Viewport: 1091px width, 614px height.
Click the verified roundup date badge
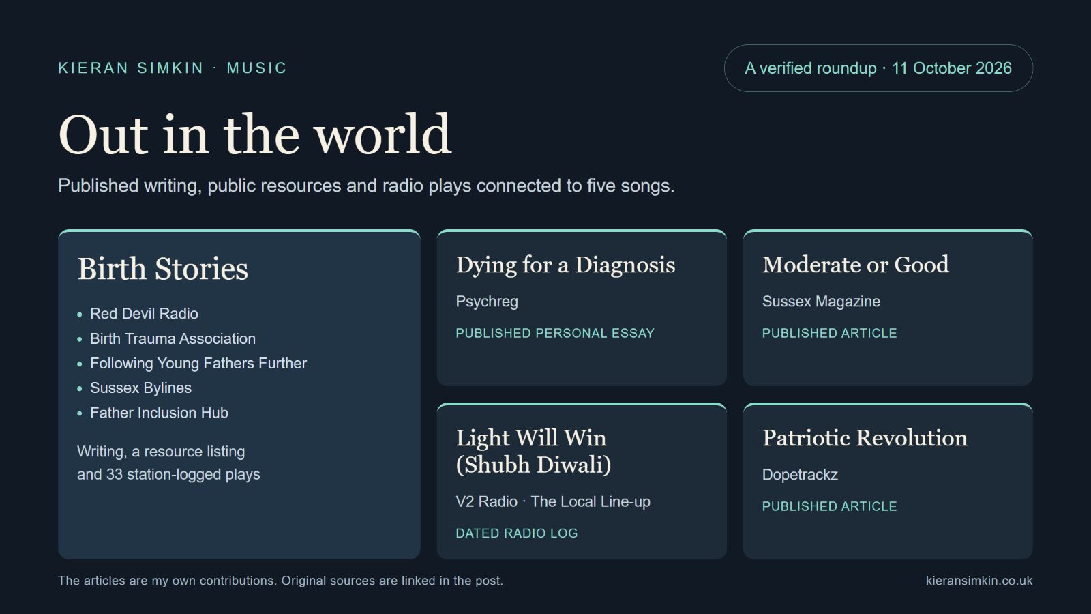click(x=878, y=68)
